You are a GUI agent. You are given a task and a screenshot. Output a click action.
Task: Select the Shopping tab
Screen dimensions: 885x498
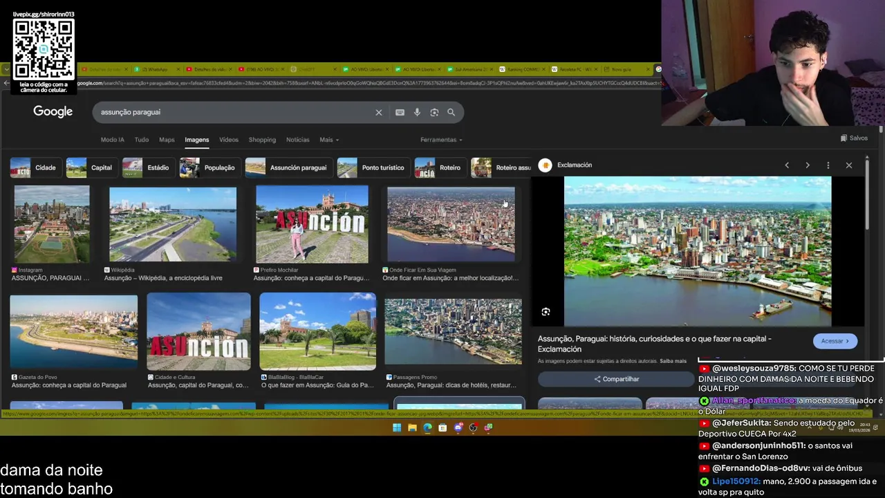262,140
